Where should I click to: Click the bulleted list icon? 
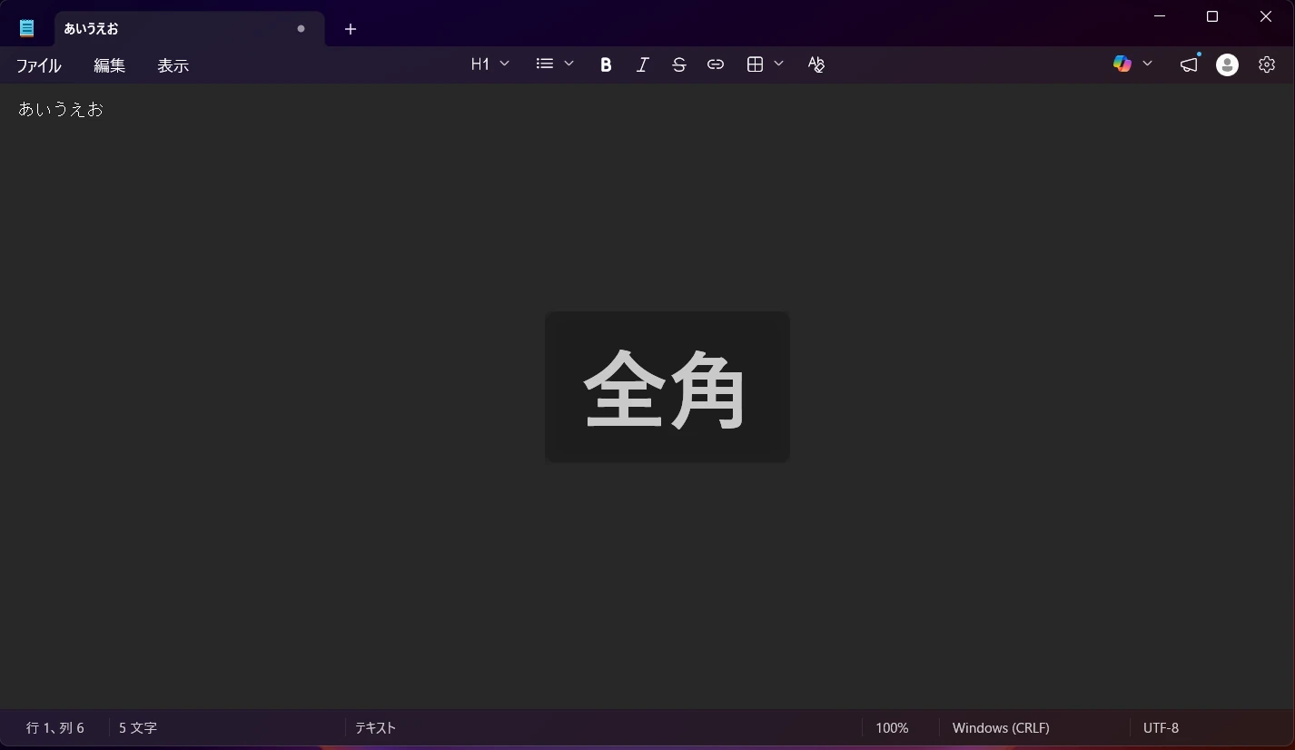tap(545, 64)
